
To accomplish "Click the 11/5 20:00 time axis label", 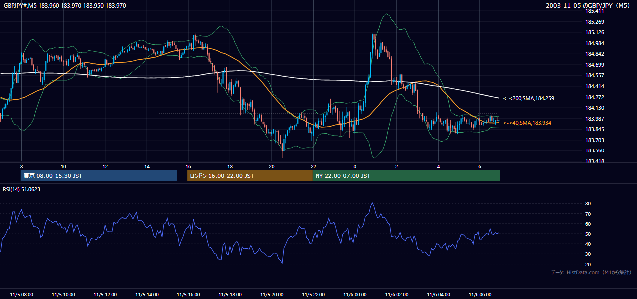I will [272, 294].
